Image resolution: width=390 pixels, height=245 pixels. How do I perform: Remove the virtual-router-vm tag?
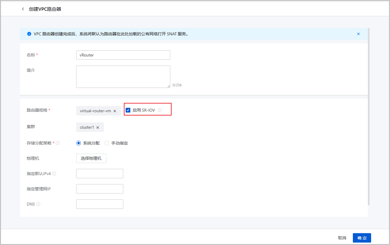click(115, 111)
